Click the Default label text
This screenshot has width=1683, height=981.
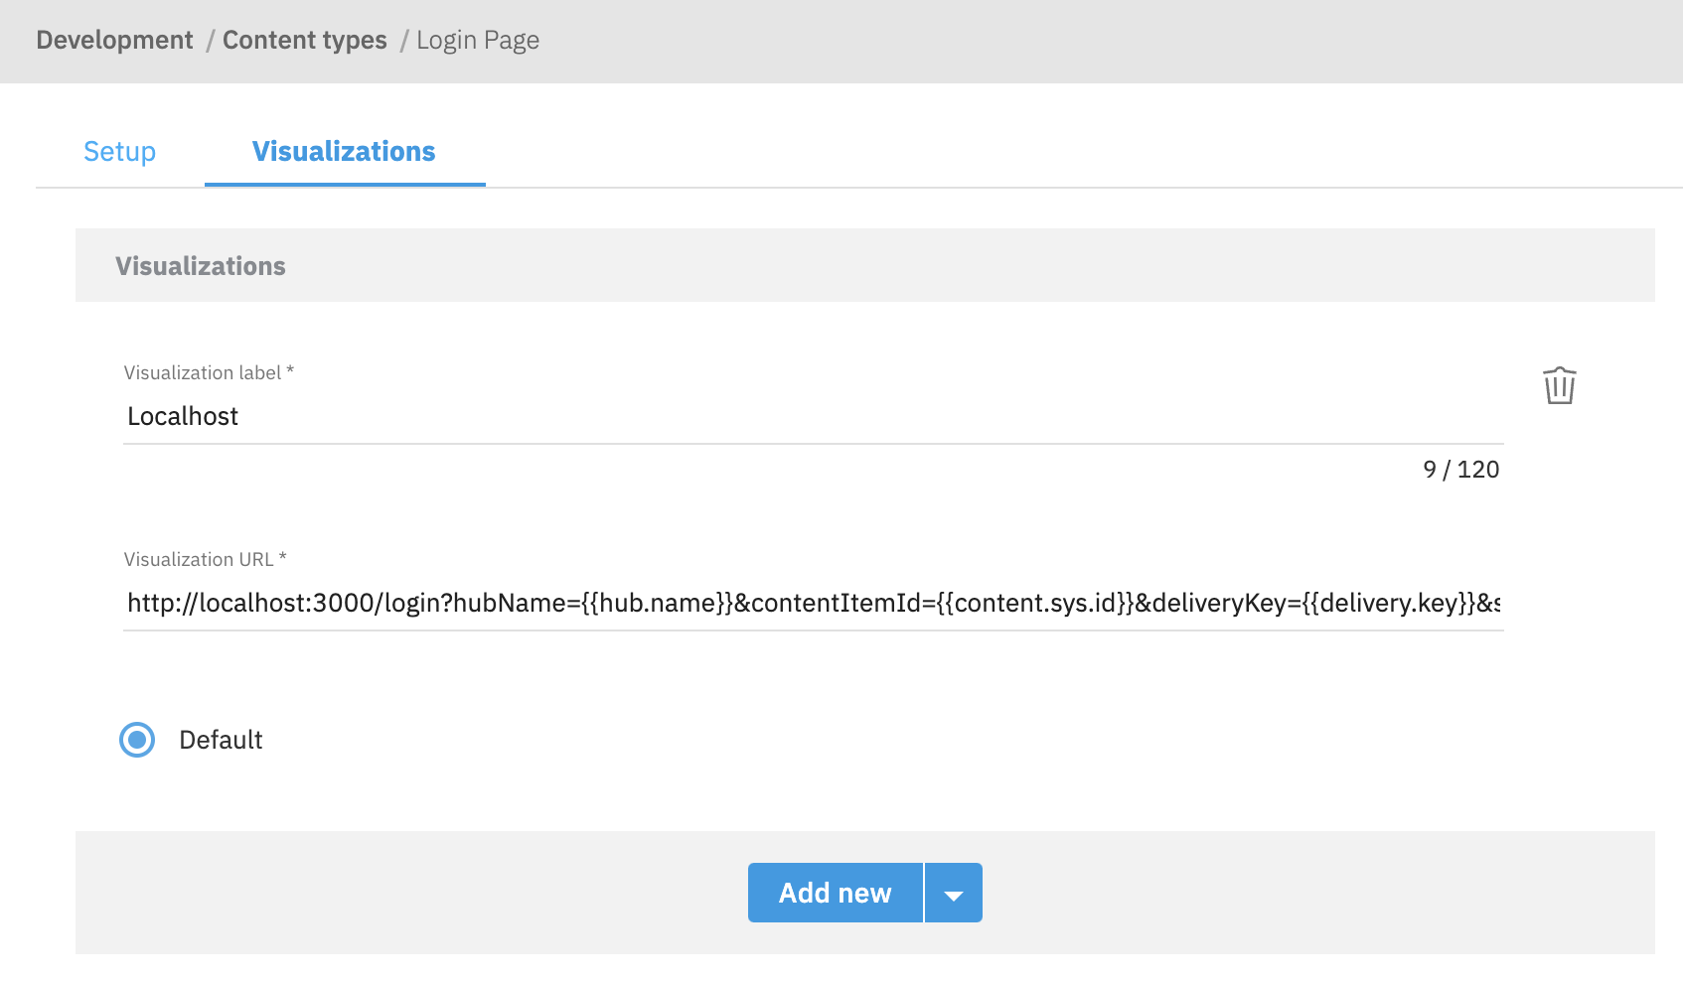pyautogui.click(x=220, y=740)
